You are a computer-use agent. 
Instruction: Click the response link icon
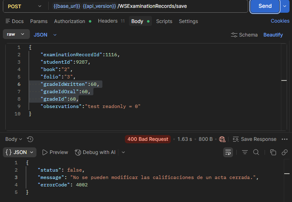[x=285, y=152]
